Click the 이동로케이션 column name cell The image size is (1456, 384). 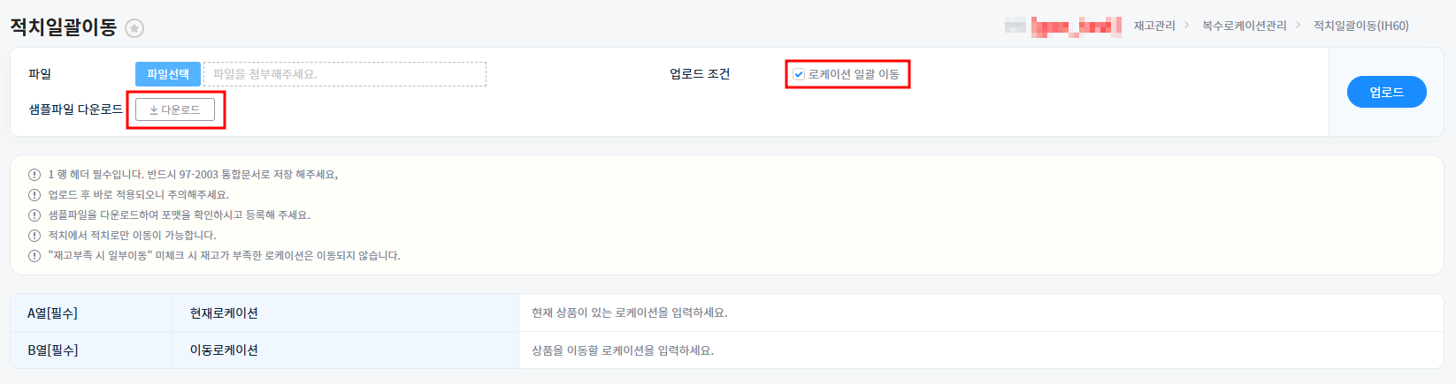(x=224, y=350)
